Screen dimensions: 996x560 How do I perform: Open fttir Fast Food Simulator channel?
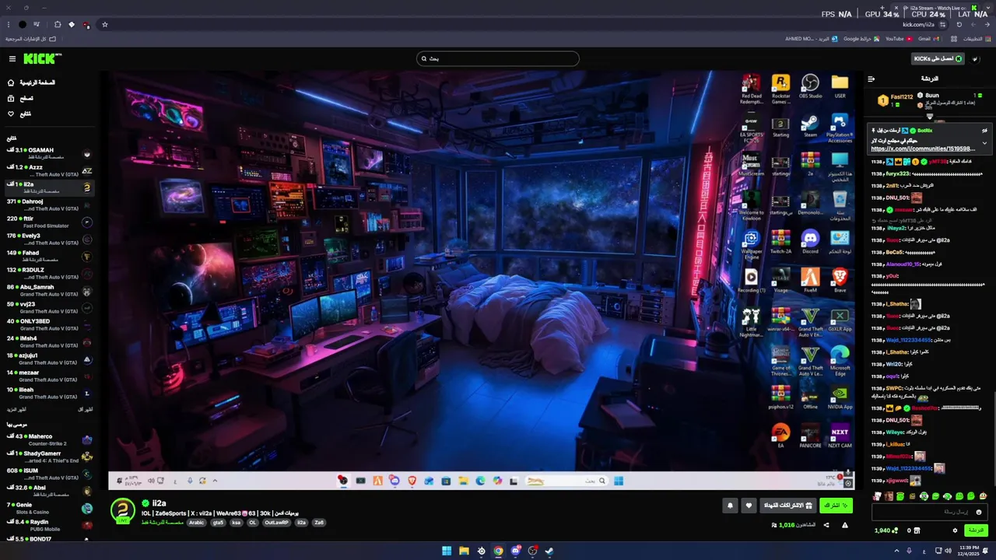click(x=49, y=222)
